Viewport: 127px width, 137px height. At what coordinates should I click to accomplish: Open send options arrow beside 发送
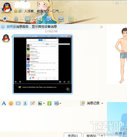point(102,135)
